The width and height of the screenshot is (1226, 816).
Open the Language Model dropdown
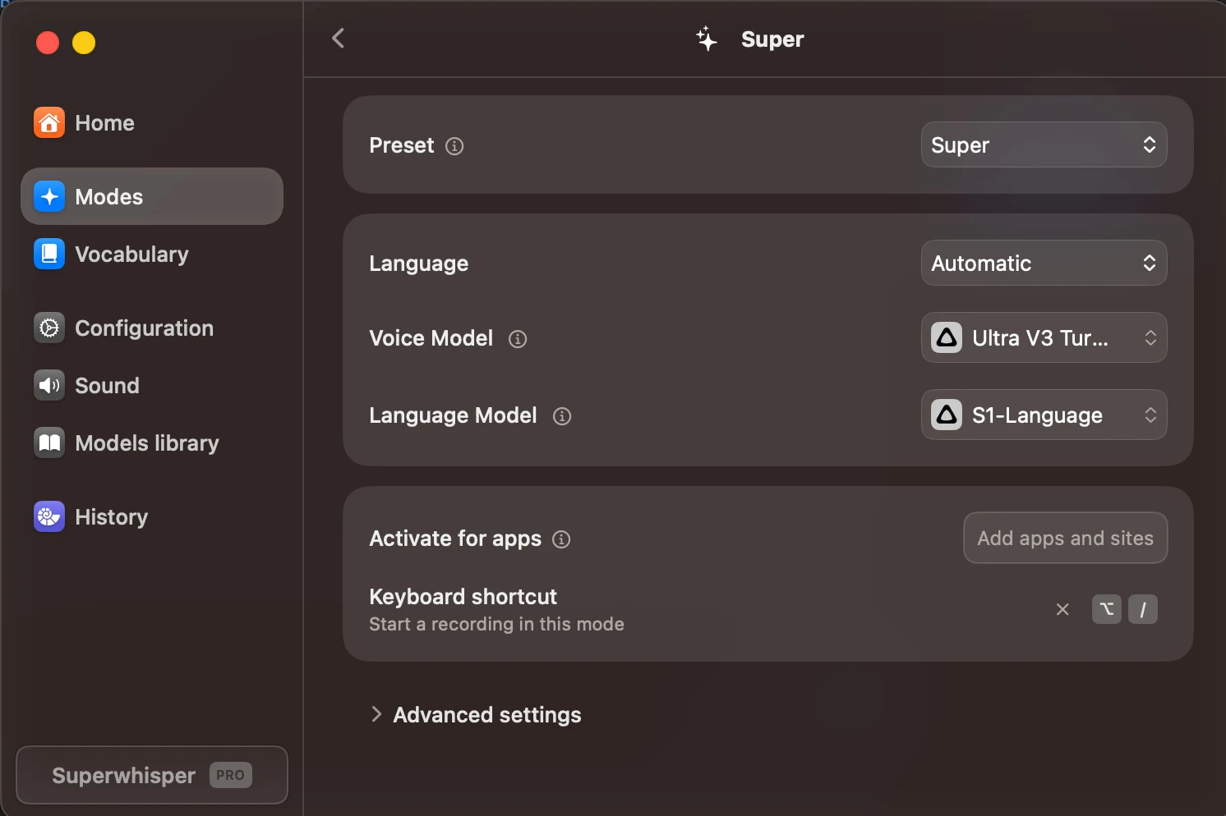point(1044,415)
